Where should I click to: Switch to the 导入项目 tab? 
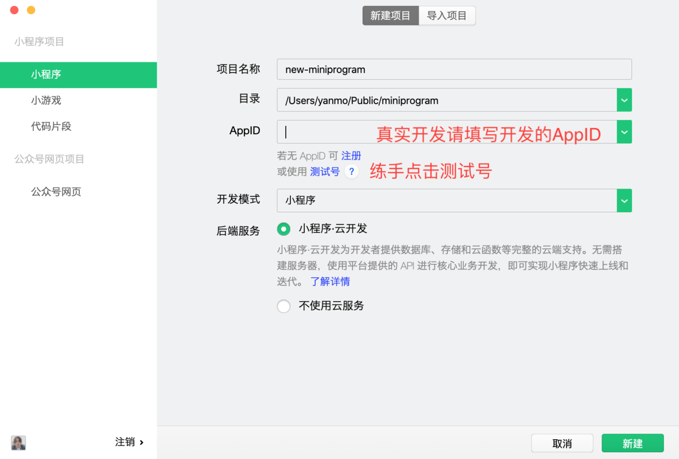(447, 15)
